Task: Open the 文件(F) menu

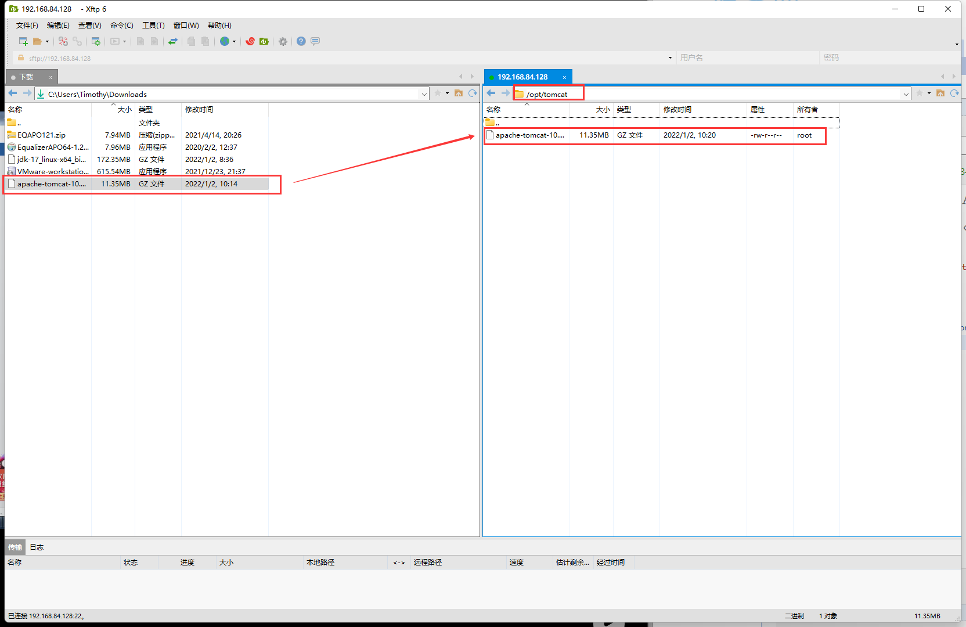Action: 27,26
